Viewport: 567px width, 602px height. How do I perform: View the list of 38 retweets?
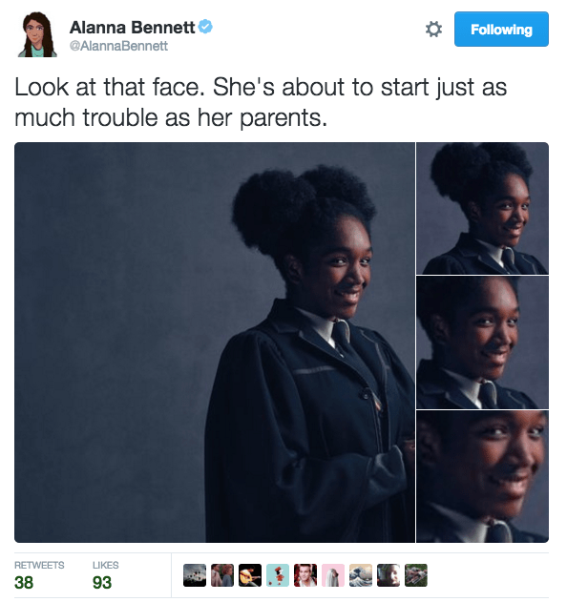pyautogui.click(x=39, y=575)
